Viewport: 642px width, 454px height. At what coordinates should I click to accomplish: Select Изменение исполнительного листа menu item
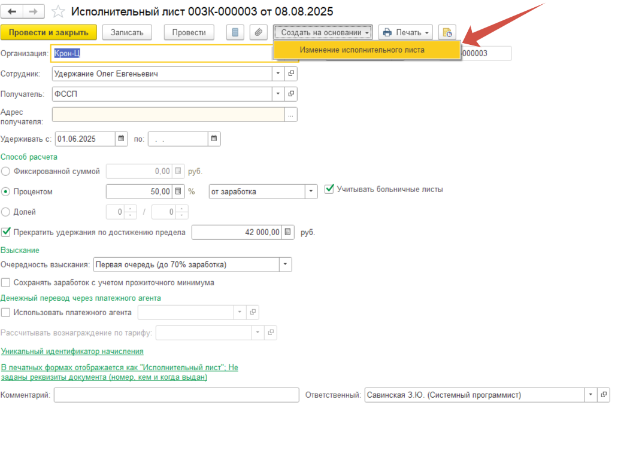click(362, 50)
